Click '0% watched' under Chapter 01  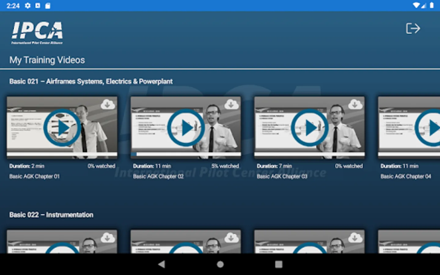click(x=101, y=166)
